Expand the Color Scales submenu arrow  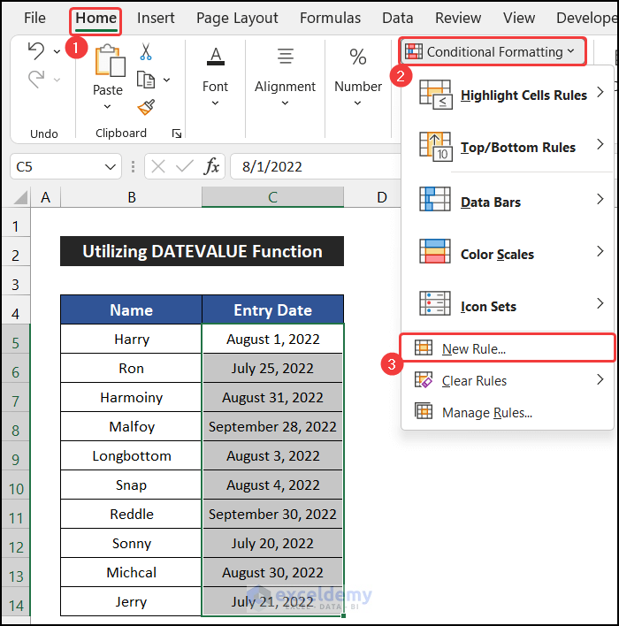600,251
